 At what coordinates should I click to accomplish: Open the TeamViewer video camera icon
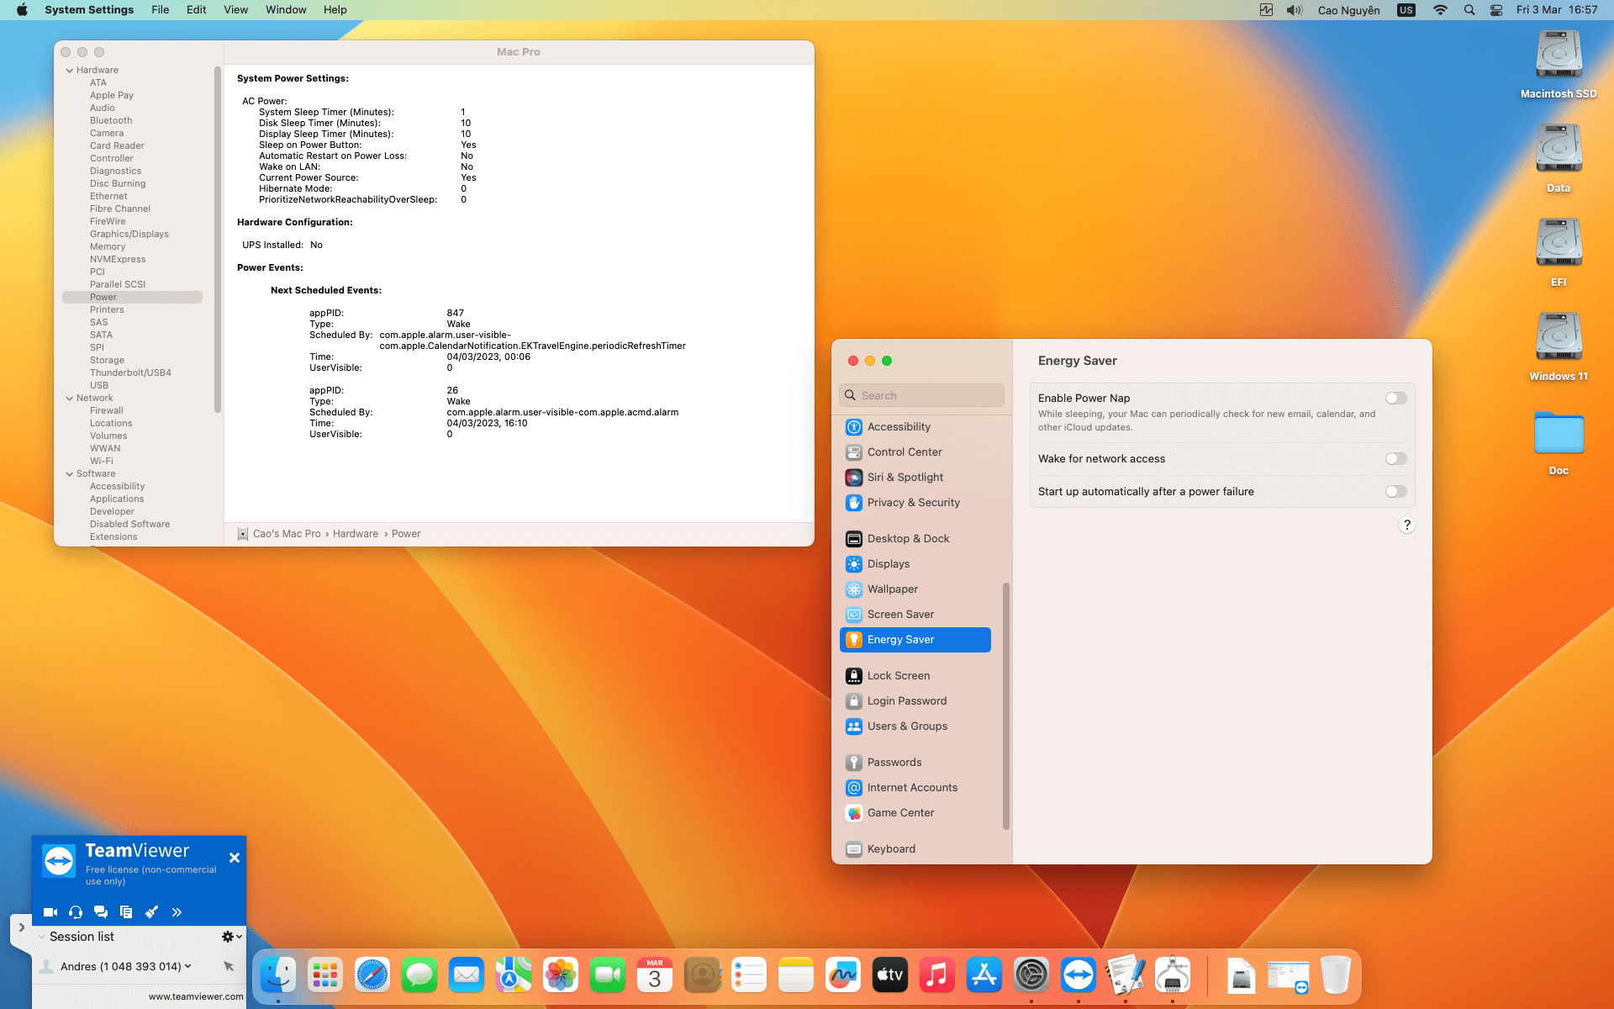click(50, 911)
